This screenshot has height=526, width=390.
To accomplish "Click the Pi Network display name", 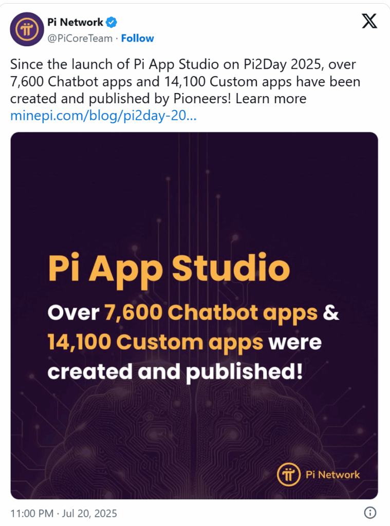I will tap(75, 22).
